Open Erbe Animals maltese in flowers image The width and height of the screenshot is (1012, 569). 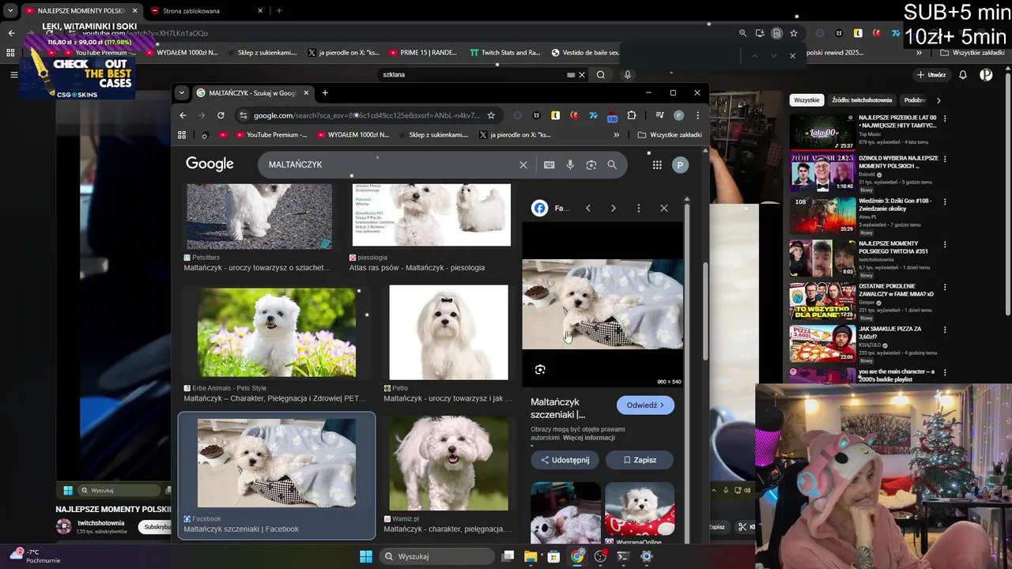pos(277,332)
